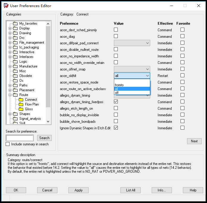Click the Apply button
Screen dimensions: 207x203
click(x=79, y=190)
